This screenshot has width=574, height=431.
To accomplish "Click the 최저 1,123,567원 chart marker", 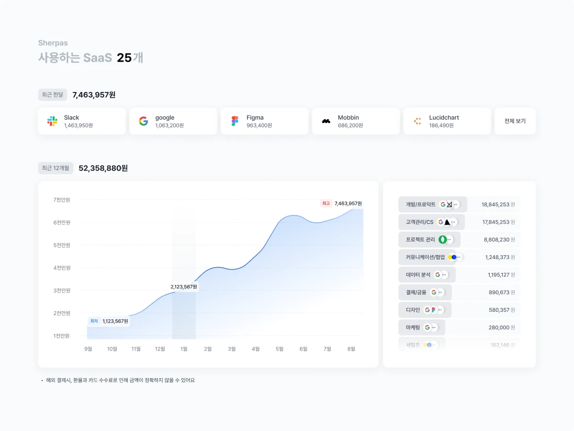I will [x=109, y=321].
